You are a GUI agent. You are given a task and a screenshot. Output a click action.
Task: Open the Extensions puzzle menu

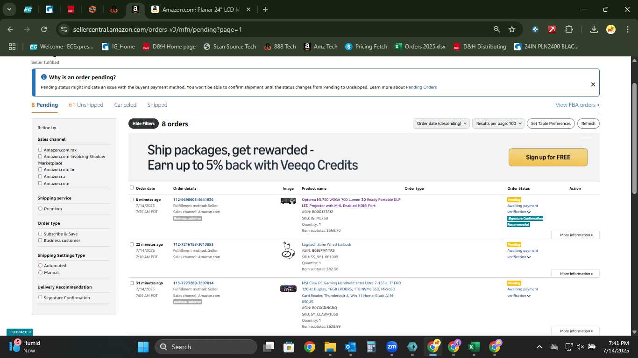click(569, 29)
